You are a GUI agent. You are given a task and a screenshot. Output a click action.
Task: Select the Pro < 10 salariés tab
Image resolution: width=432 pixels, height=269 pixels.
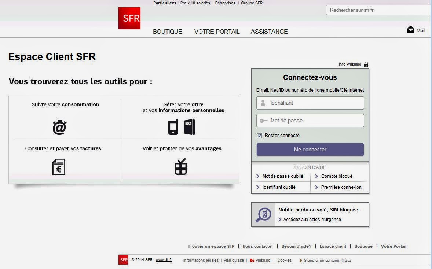pos(195,3)
